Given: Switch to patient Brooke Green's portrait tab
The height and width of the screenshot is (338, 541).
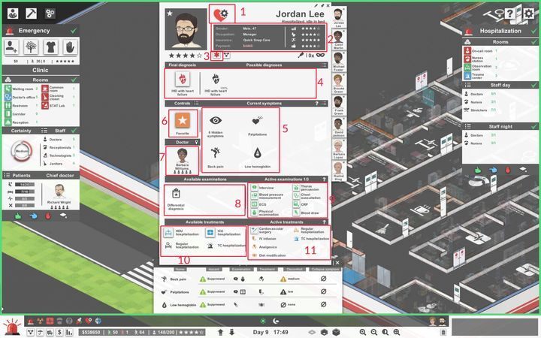Looking at the screenshot, I should tap(338, 83).
